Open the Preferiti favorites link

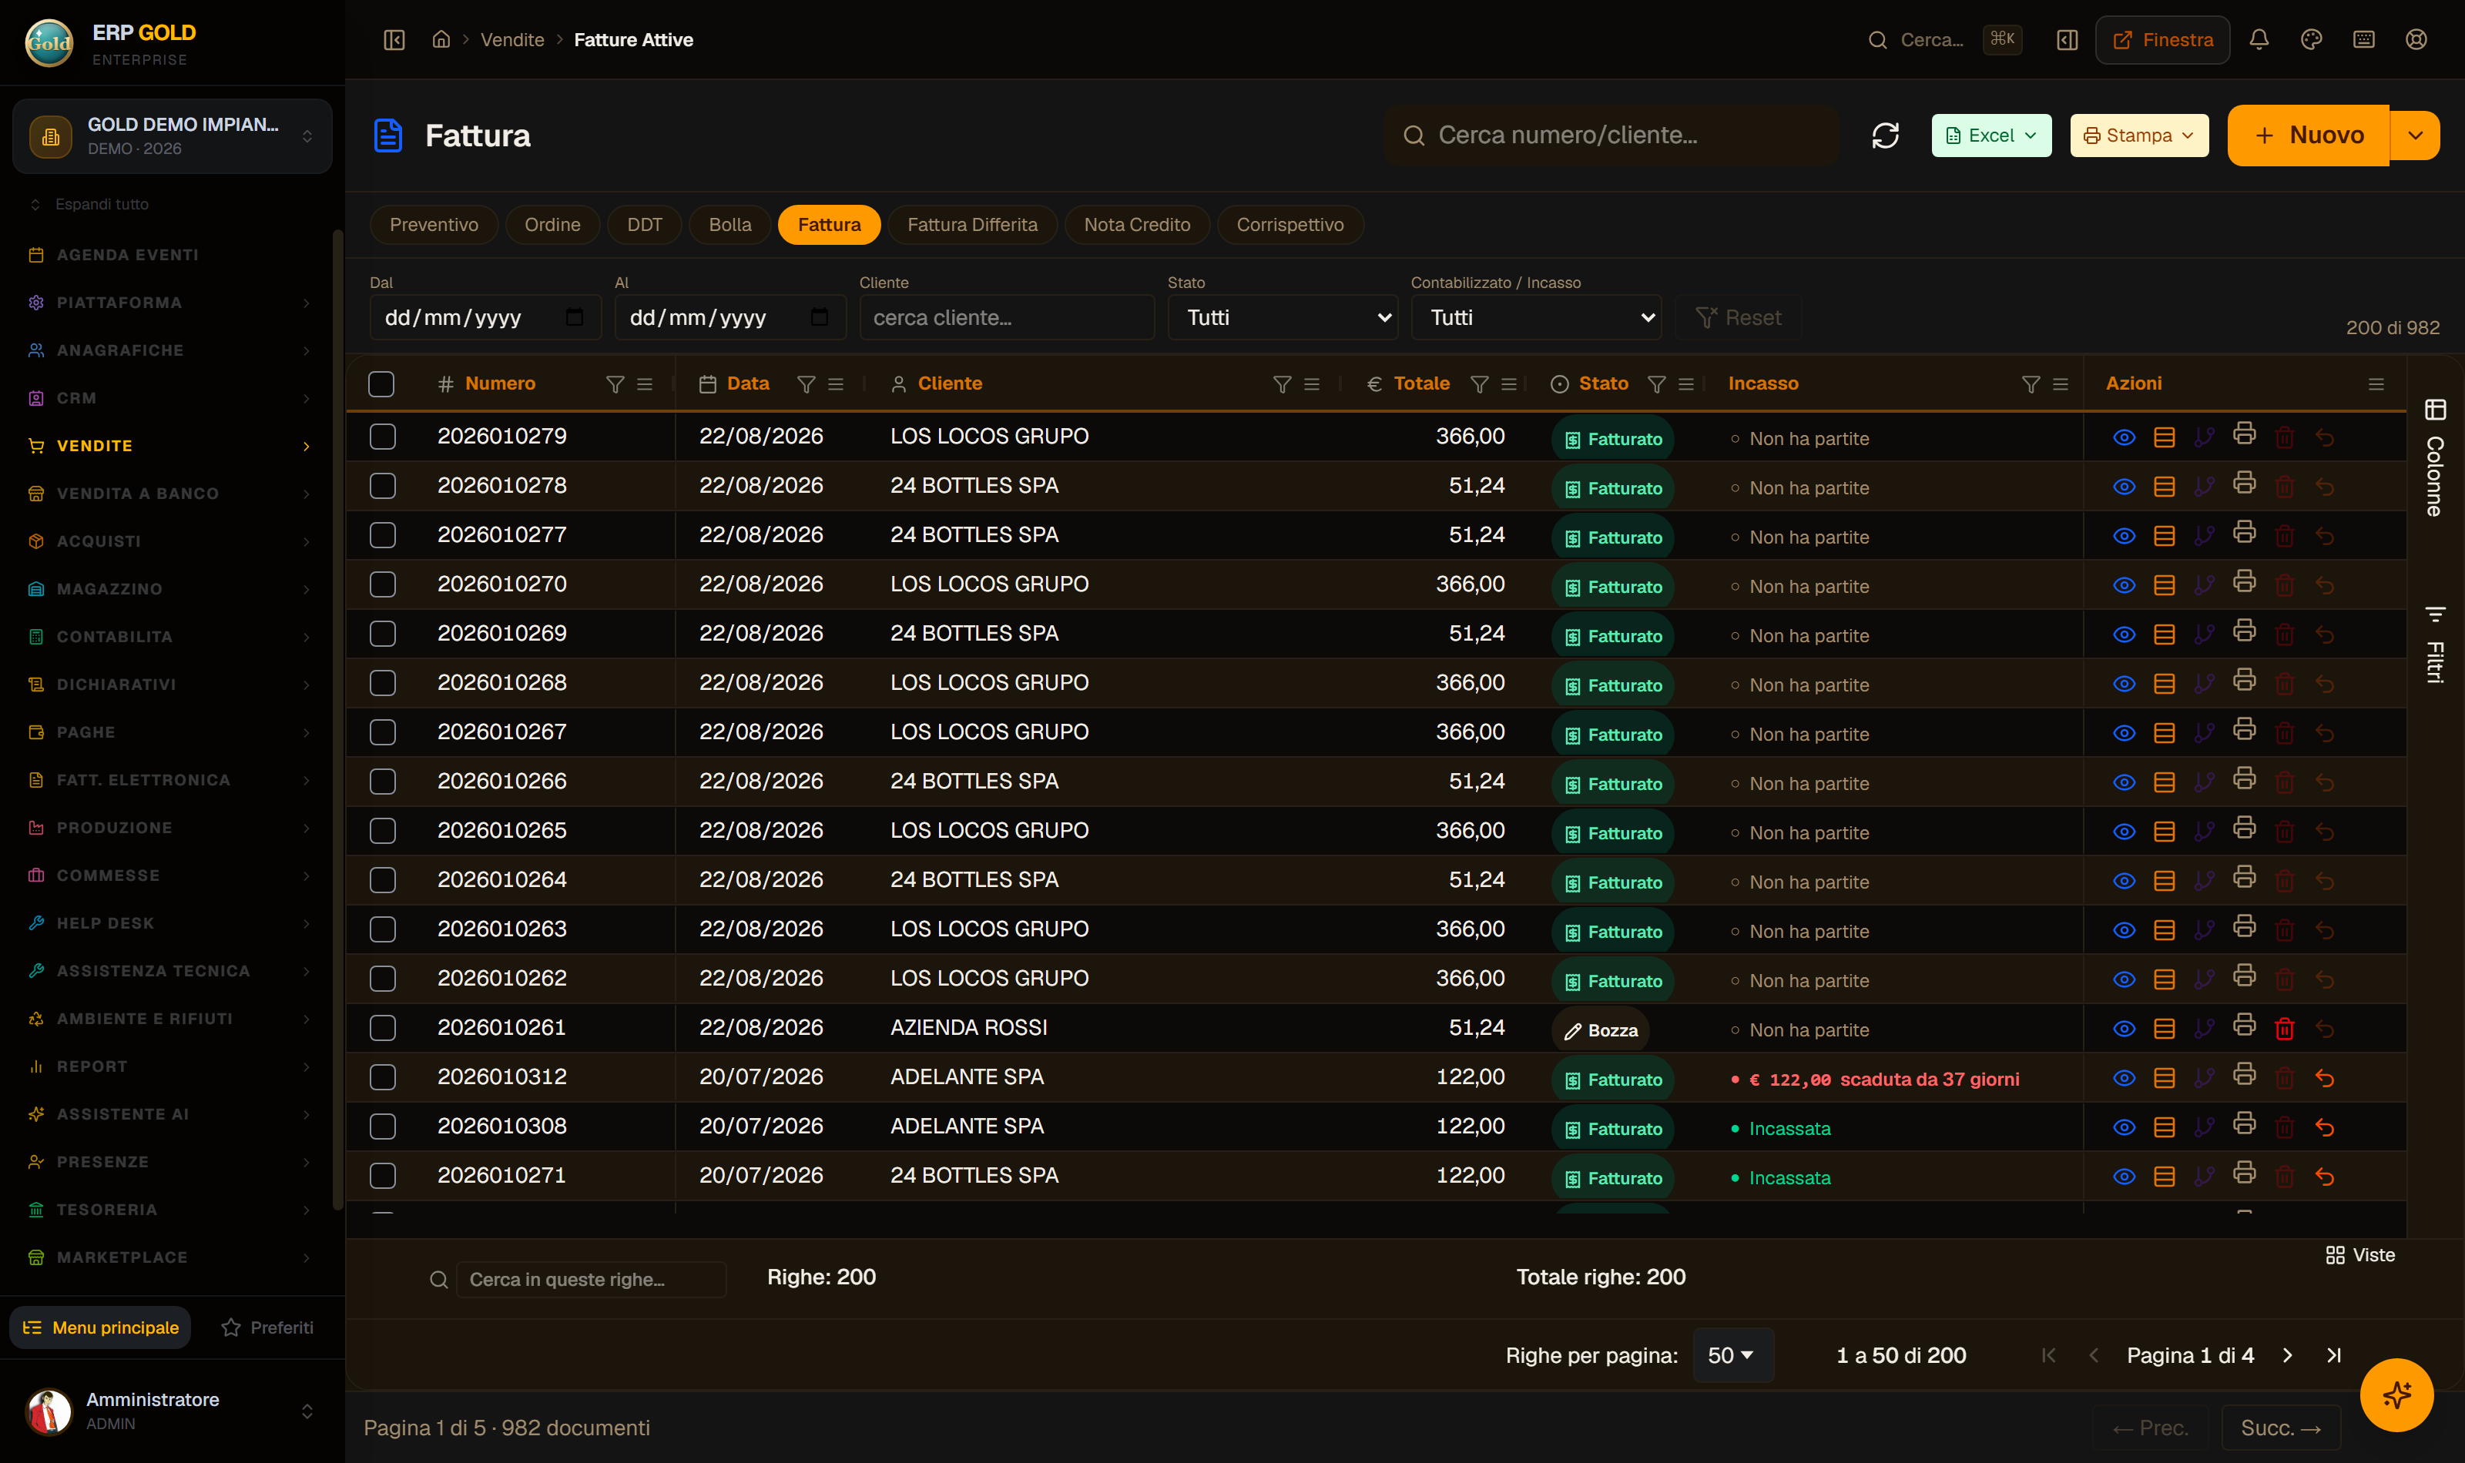pos(267,1327)
